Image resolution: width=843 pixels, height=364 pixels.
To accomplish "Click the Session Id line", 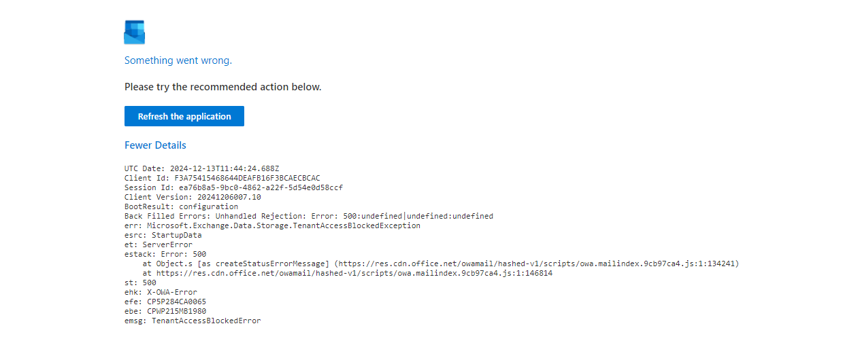I will point(233,187).
